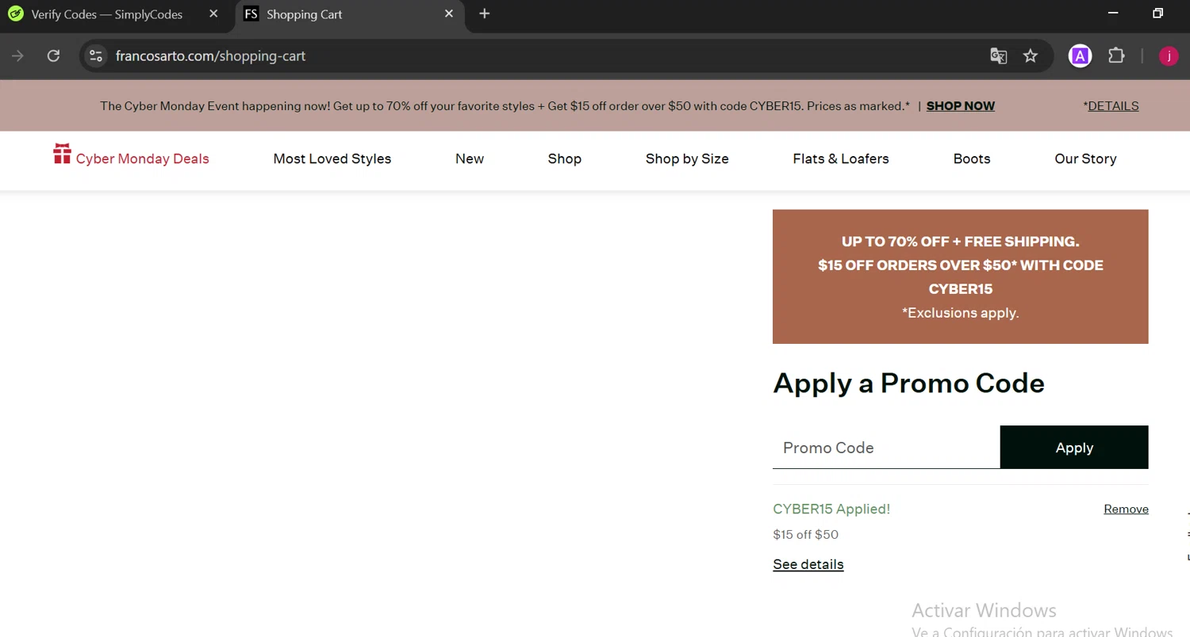The image size is (1190, 637).
Task: Restore down the browser window
Action: tap(1157, 13)
